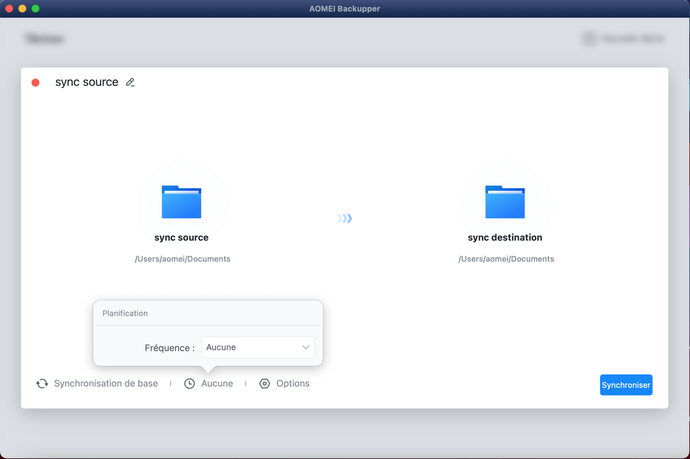This screenshot has width=690, height=459.
Task: Click the triple chevron arrows between folders
Action: (345, 218)
